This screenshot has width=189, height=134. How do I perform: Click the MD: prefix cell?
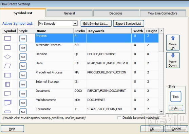pos(80,102)
